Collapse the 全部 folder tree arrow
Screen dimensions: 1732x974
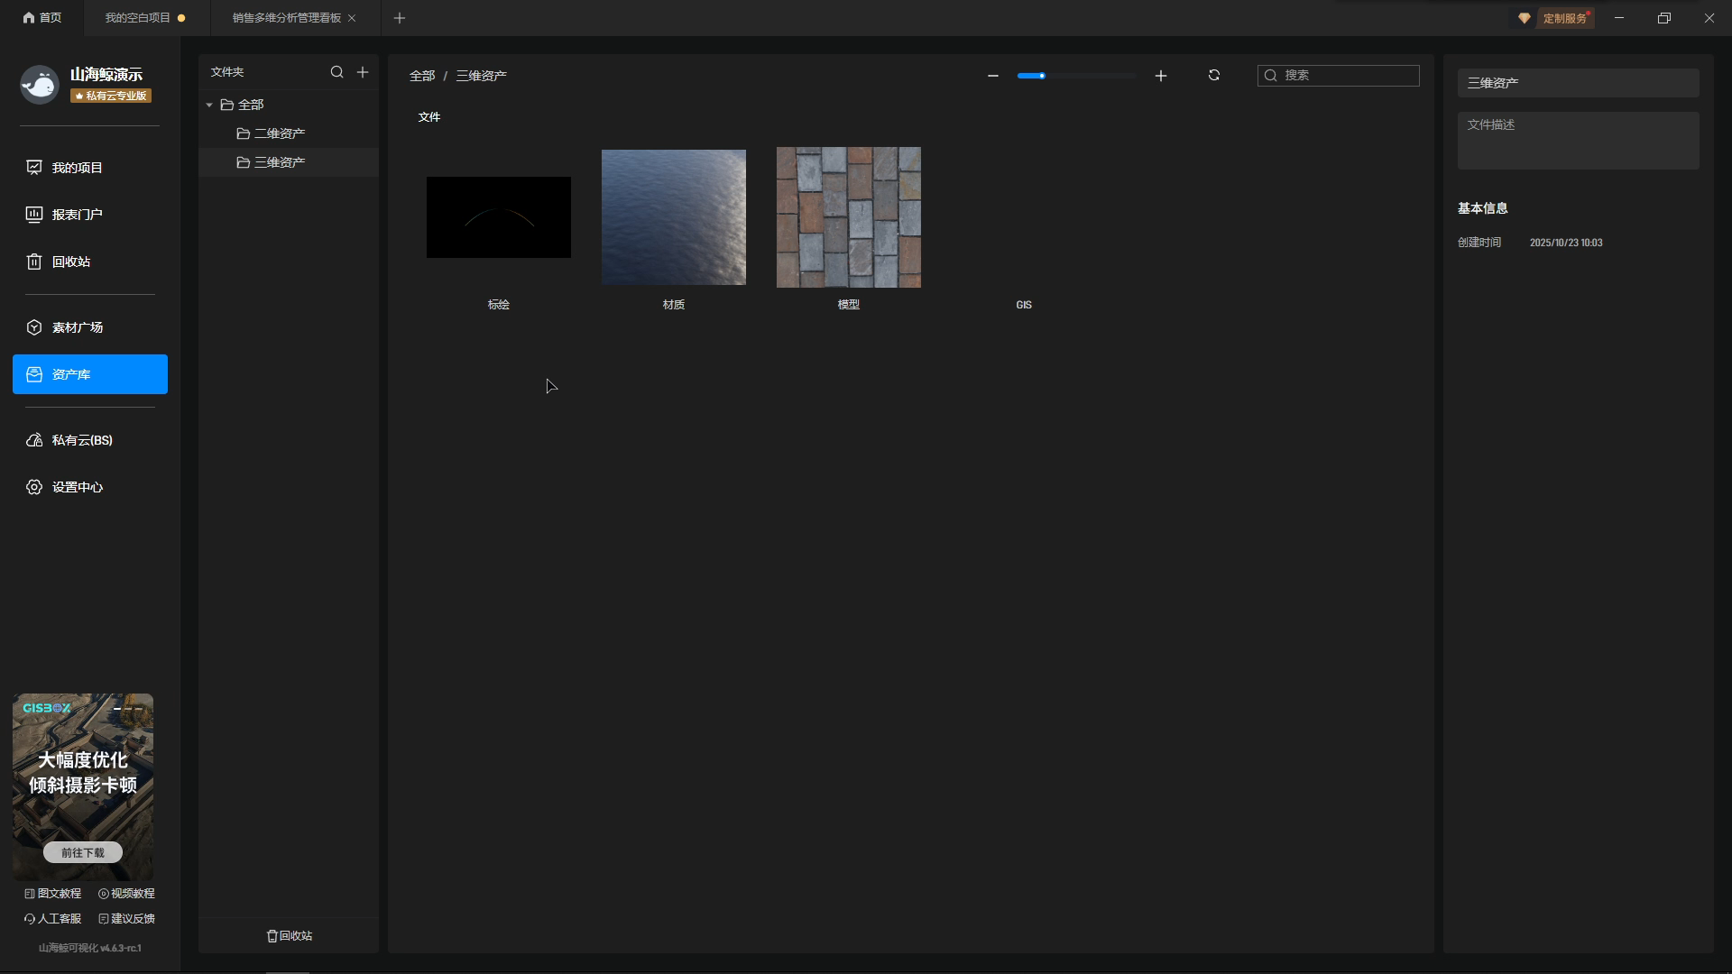[x=209, y=106]
